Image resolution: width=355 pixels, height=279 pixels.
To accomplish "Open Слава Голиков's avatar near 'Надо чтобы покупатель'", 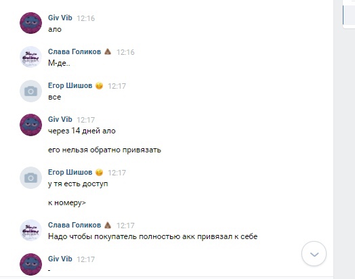I will click(30, 230).
